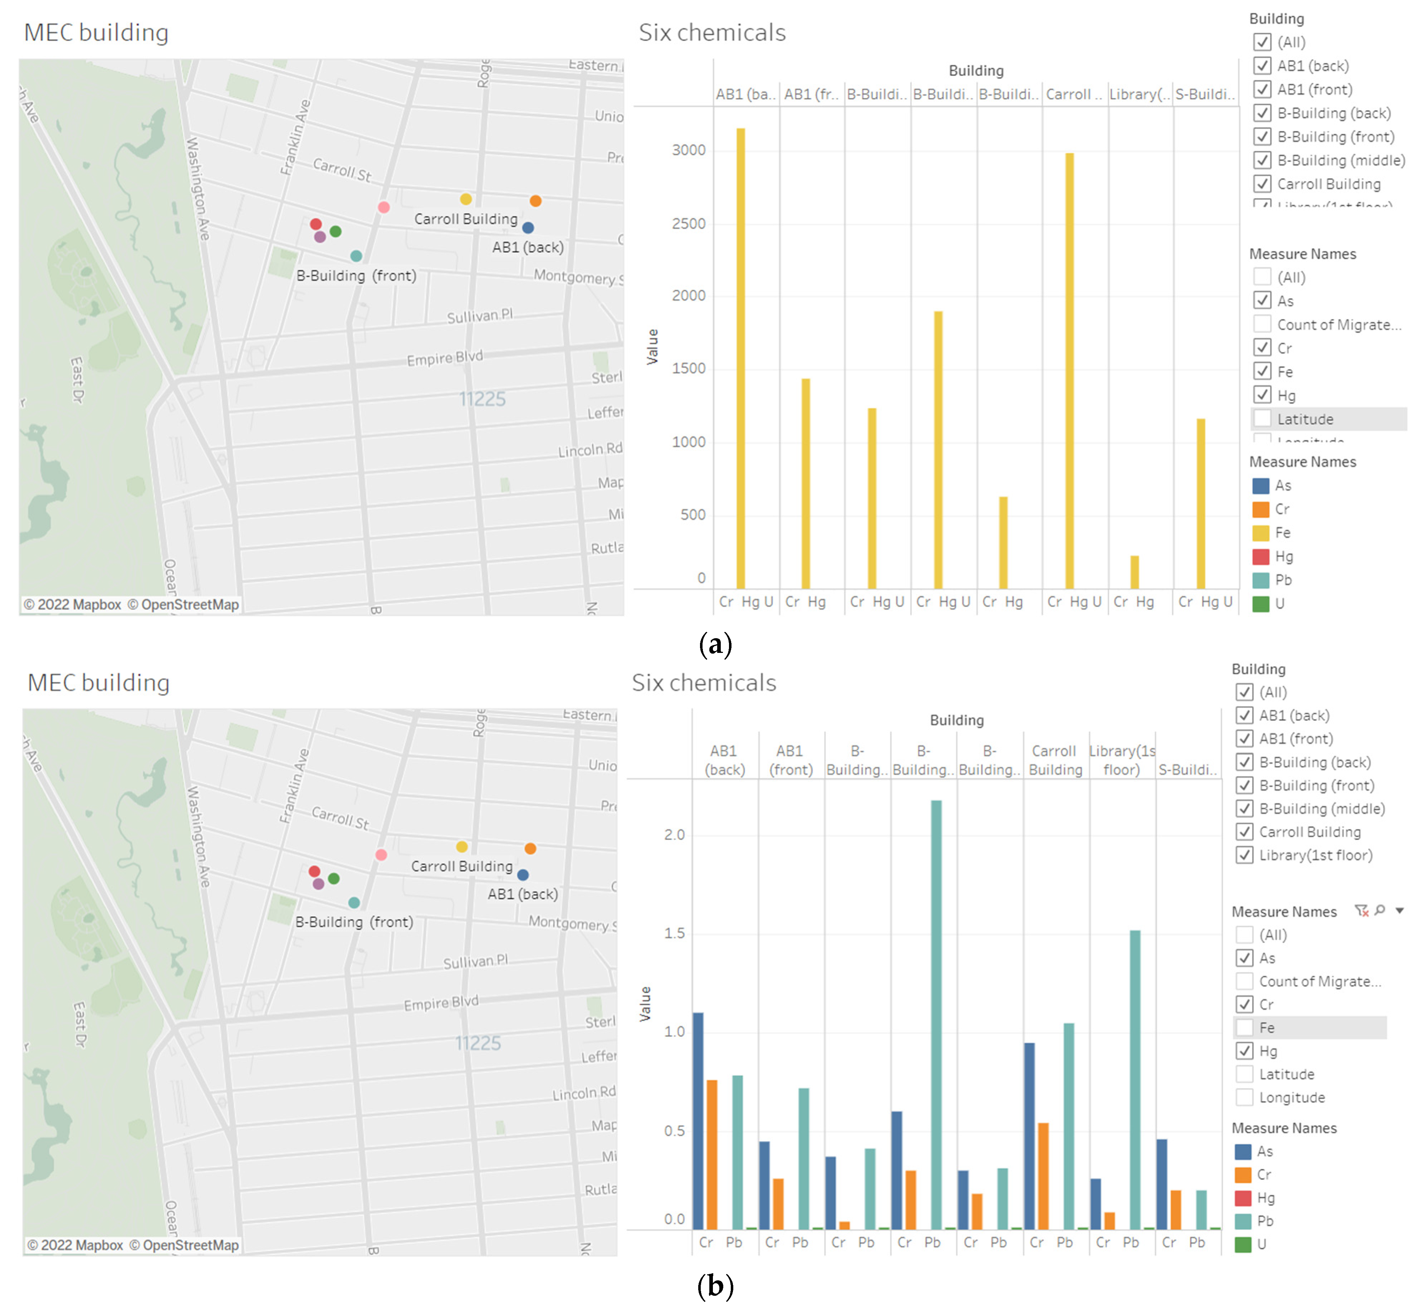The width and height of the screenshot is (1424, 1314).
Task: Open the Measure Names filter dropdown arrow
Action: (1399, 911)
